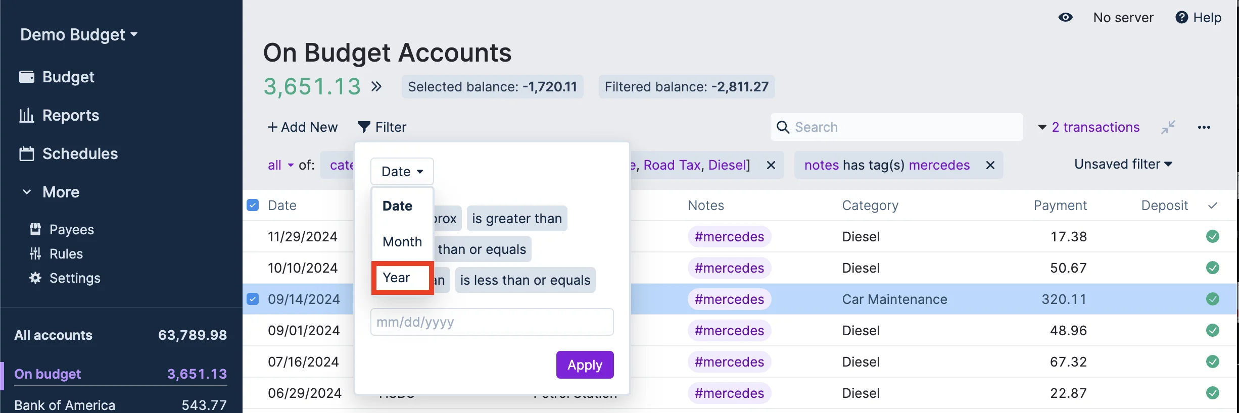Open the three-dots account menu
1239x413 pixels.
[x=1204, y=127]
